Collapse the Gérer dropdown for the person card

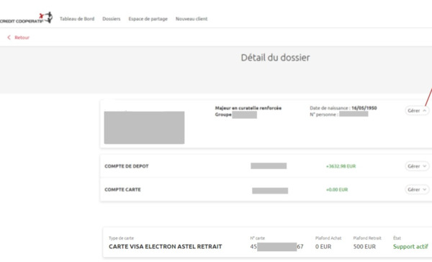click(x=417, y=110)
